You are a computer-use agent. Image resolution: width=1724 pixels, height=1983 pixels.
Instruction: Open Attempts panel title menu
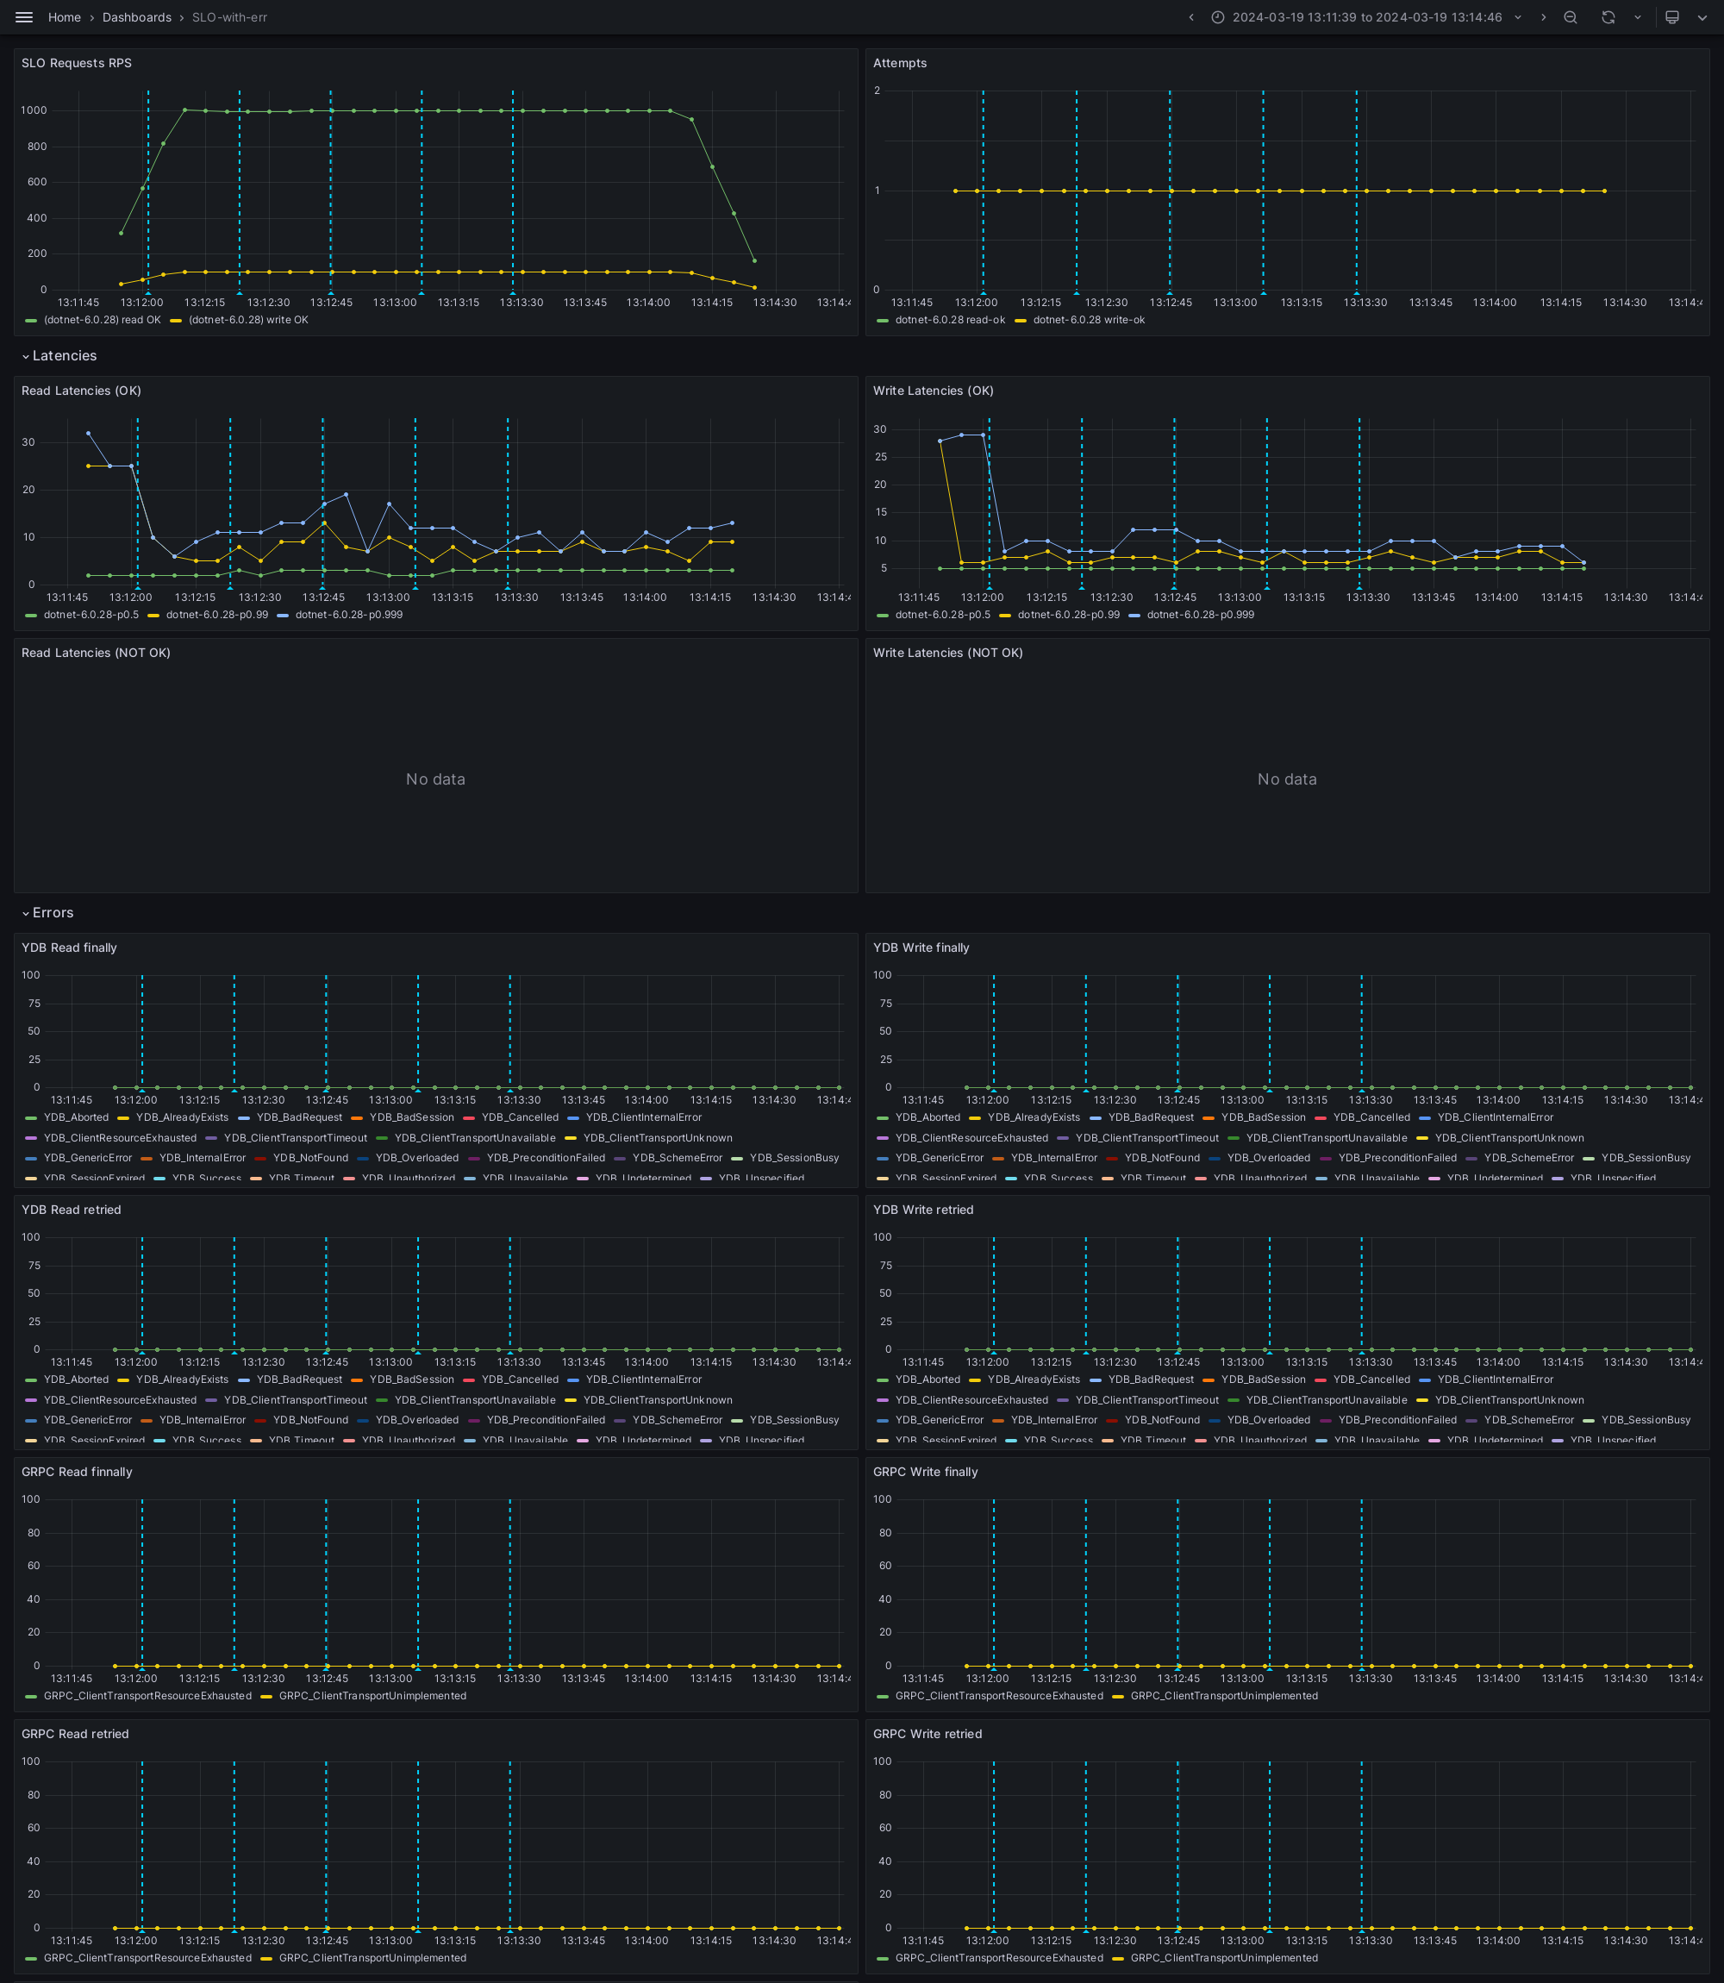coord(900,64)
